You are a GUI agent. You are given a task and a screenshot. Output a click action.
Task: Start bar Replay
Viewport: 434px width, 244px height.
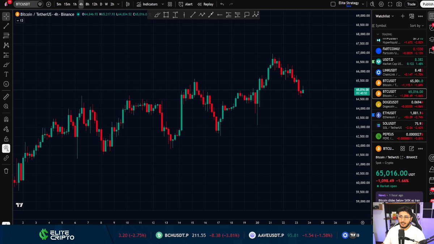coord(205,4)
